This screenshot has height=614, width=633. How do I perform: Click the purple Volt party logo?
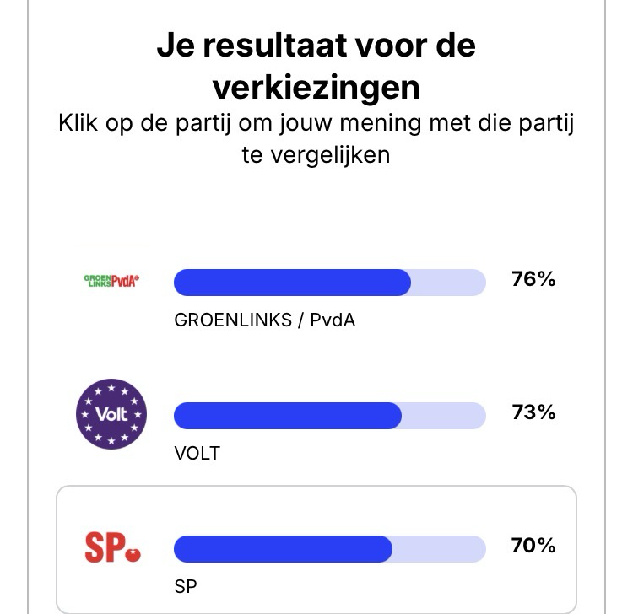[x=111, y=414]
